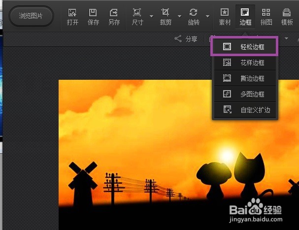Expand the 裁剪 dropdown arrow

(179, 16)
